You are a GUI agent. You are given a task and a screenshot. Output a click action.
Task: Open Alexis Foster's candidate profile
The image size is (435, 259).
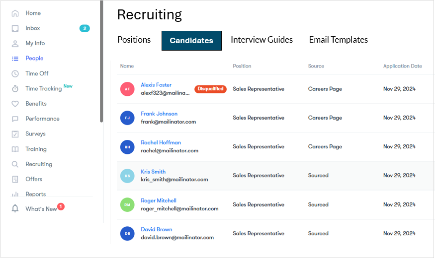(x=156, y=85)
